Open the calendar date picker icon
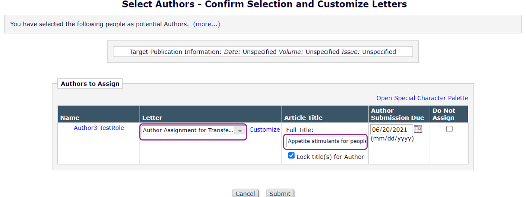The height and width of the screenshot is (197, 526). coord(418,129)
